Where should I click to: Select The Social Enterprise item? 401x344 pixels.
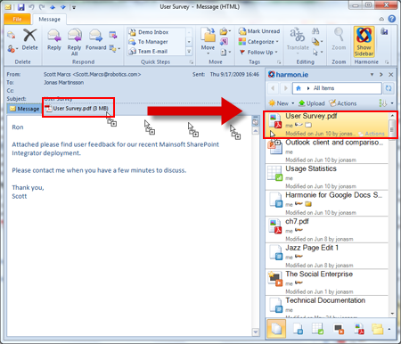tap(327, 283)
